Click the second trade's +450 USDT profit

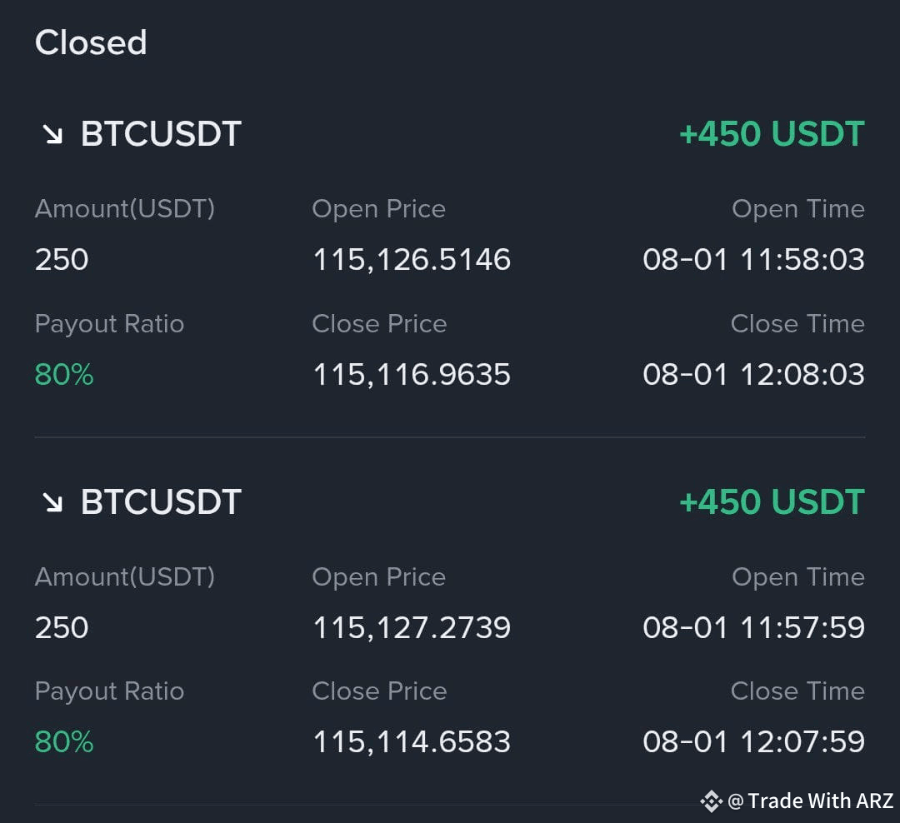pos(772,502)
